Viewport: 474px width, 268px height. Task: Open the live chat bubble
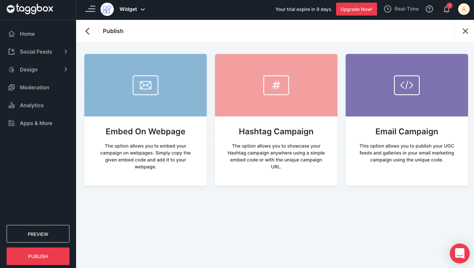tap(460, 253)
